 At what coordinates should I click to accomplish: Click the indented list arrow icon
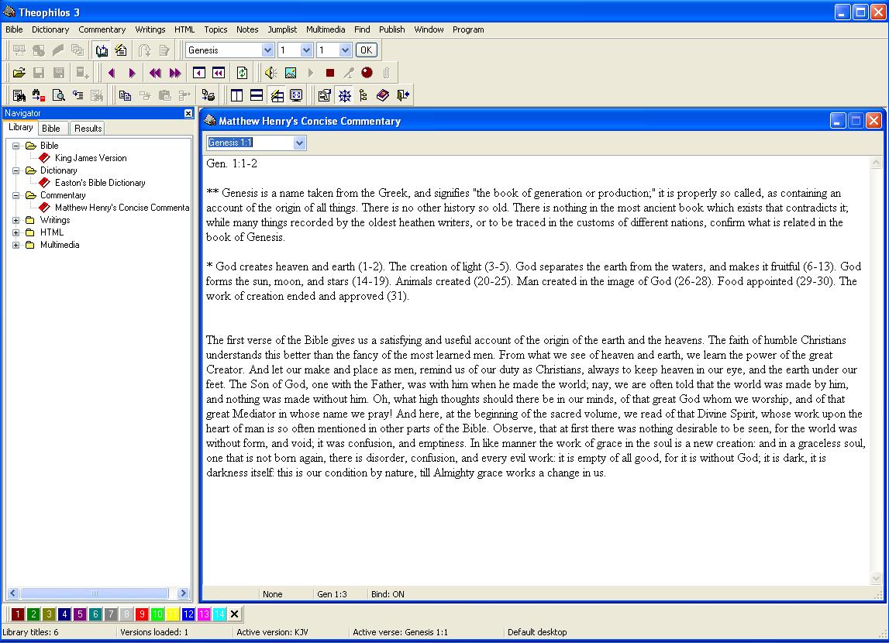pos(78,95)
